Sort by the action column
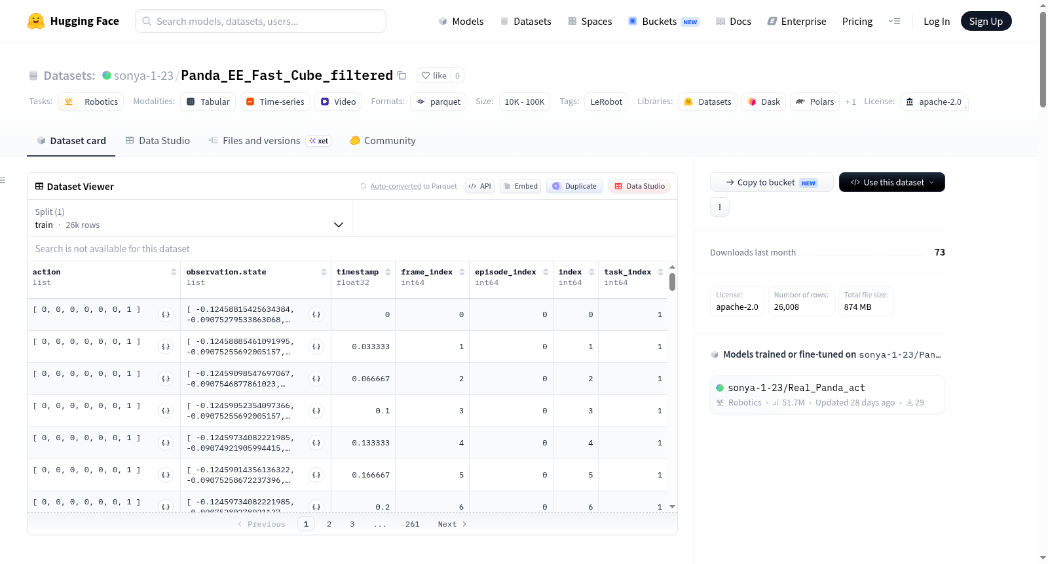Viewport: 1048px width, 564px height. (174, 272)
